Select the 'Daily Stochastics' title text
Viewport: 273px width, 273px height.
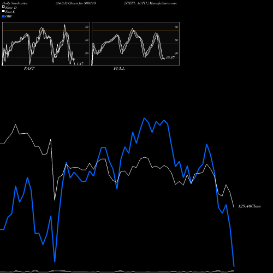(15, 3)
